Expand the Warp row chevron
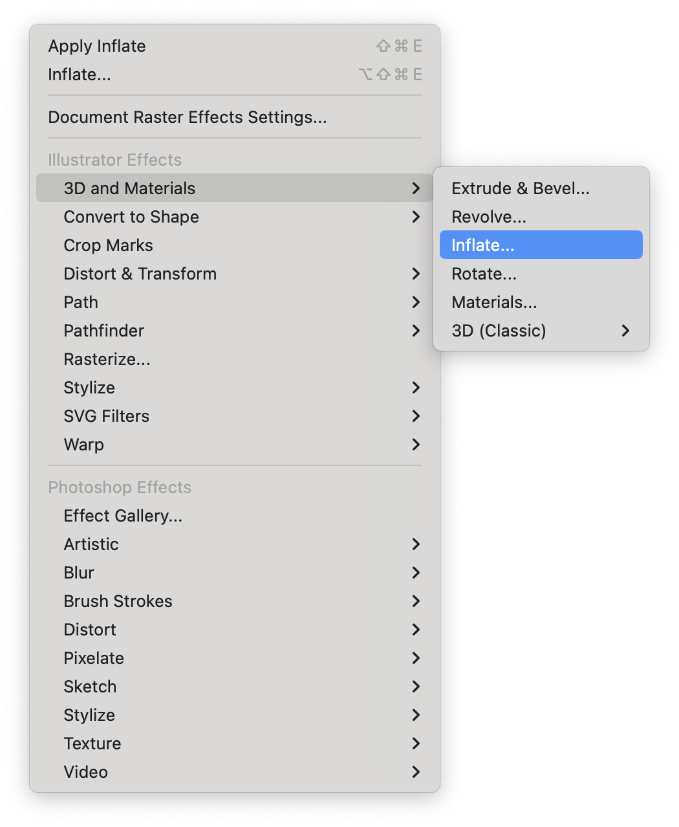Image resolution: width=679 pixels, height=827 pixels. [x=416, y=445]
